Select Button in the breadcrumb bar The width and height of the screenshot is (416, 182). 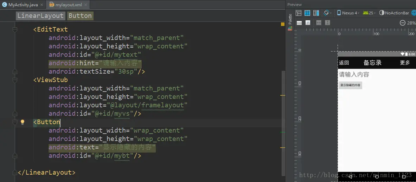coord(80,16)
